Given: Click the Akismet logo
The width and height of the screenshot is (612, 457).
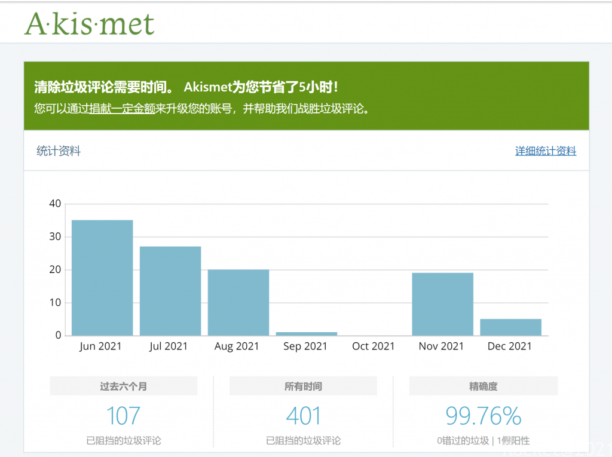Looking at the screenshot, I should pos(89,23).
